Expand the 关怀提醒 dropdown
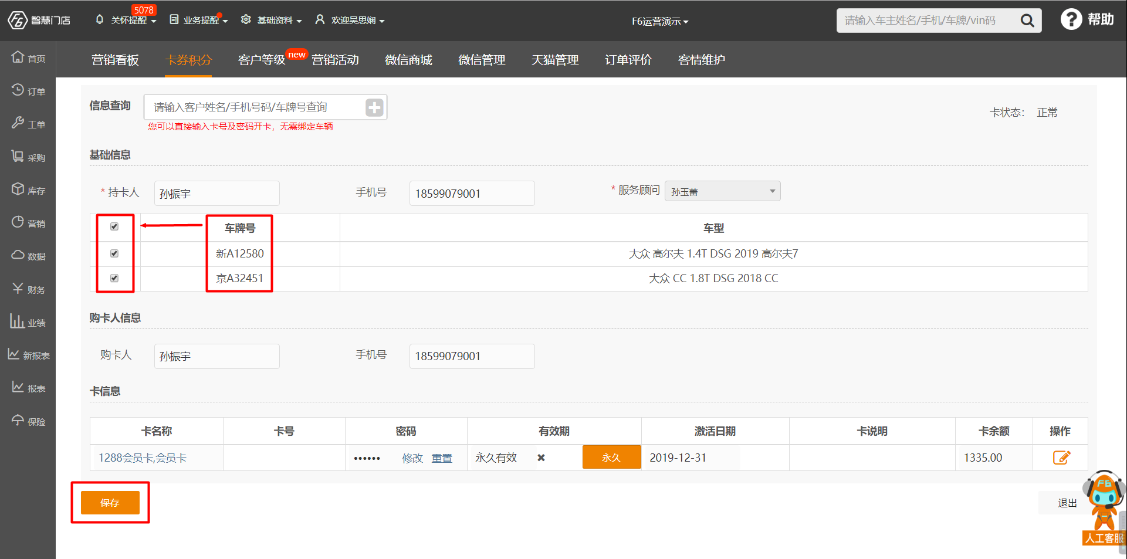 134,21
